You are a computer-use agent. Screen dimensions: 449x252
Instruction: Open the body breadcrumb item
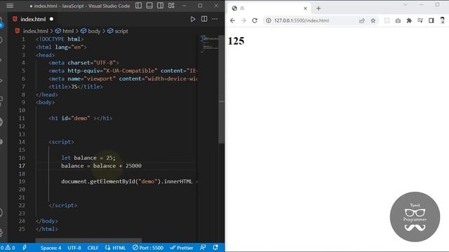91,31
